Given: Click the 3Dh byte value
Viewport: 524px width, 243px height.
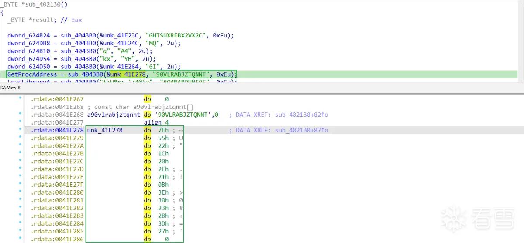Looking at the screenshot, I should [164, 224].
